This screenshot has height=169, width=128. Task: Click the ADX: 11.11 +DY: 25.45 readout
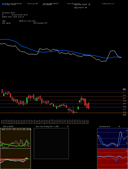[16, 129]
